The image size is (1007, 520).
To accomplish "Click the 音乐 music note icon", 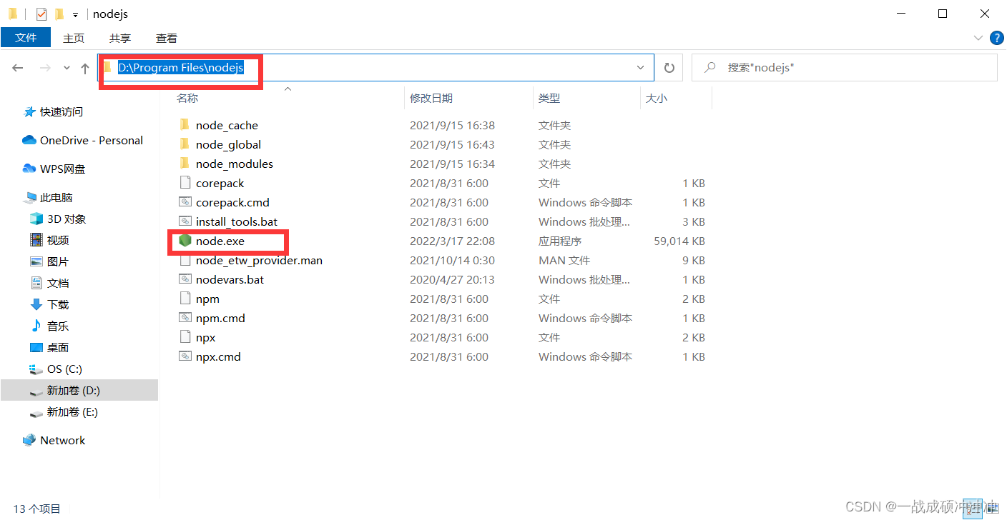I will (36, 326).
